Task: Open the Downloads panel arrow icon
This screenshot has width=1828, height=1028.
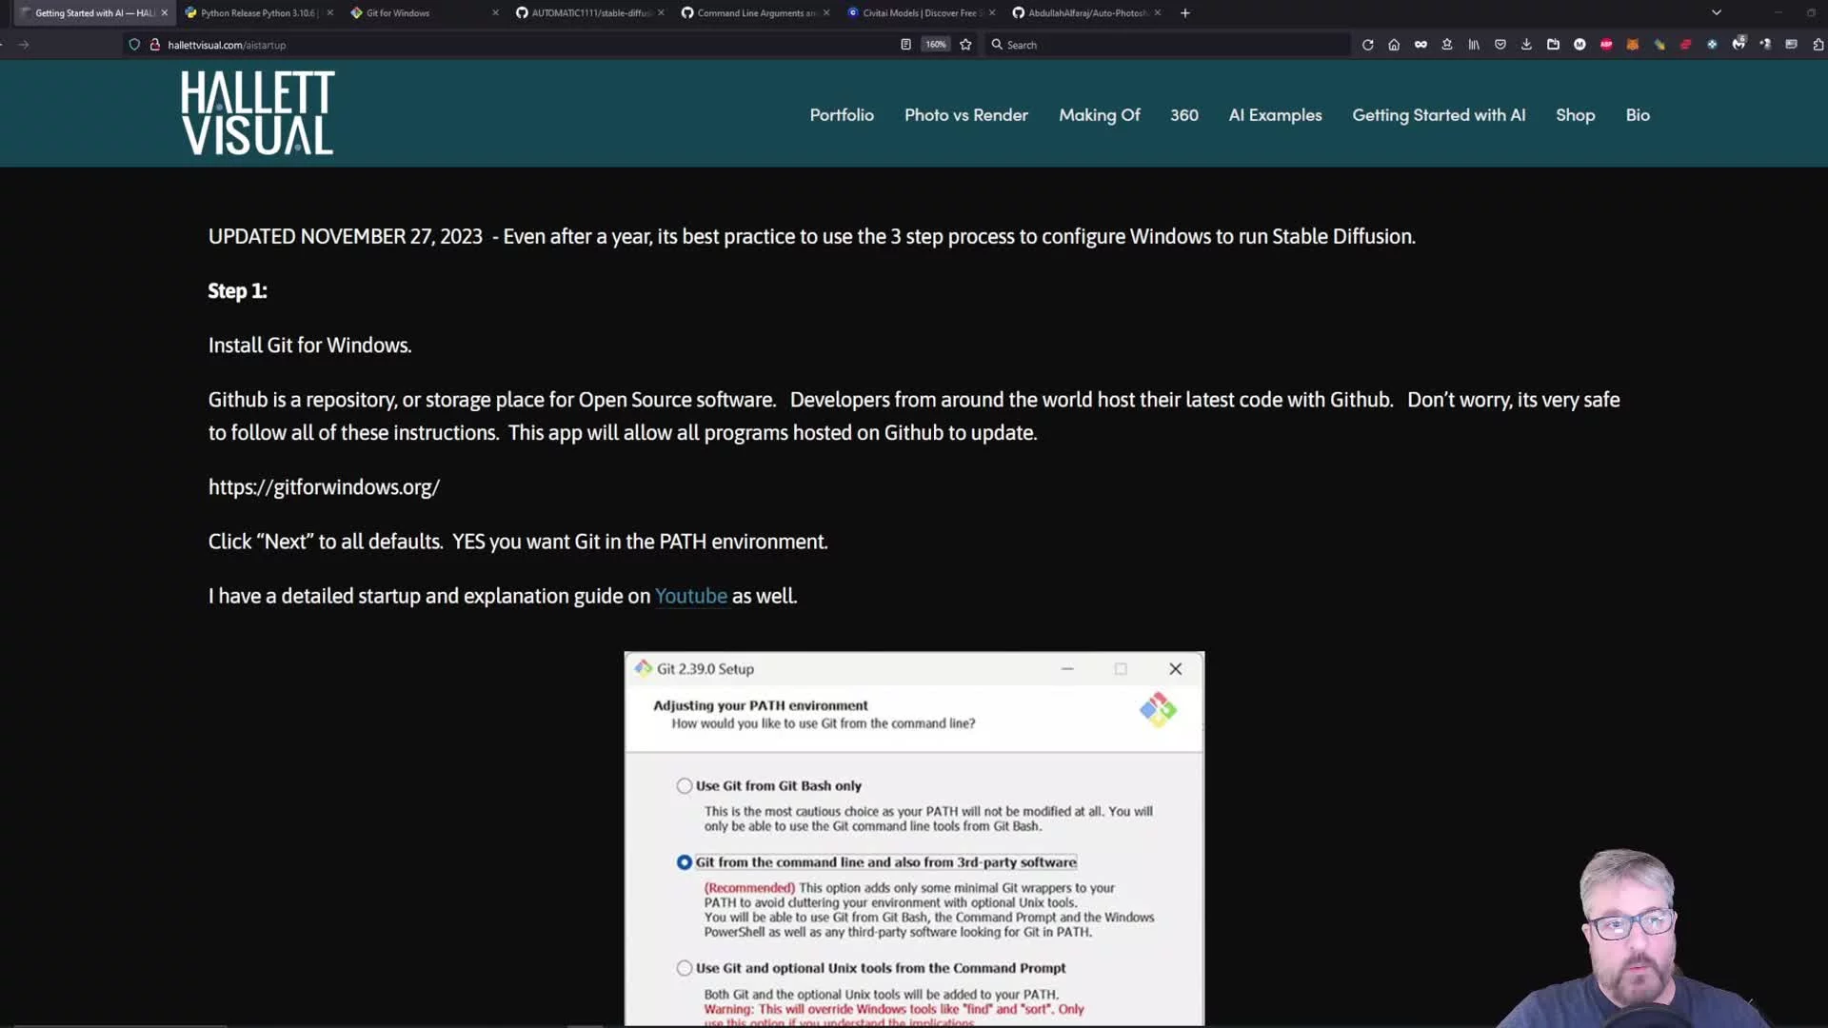Action: [1526, 45]
